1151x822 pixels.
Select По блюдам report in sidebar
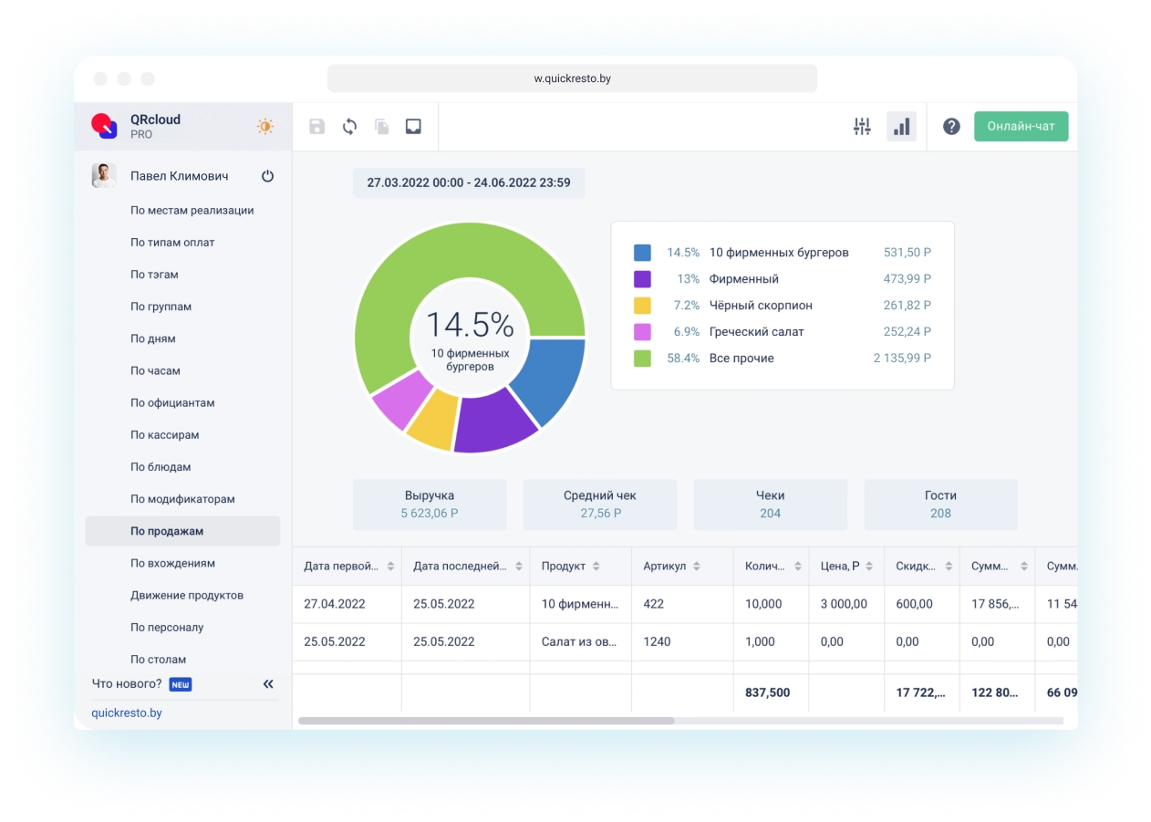161,467
